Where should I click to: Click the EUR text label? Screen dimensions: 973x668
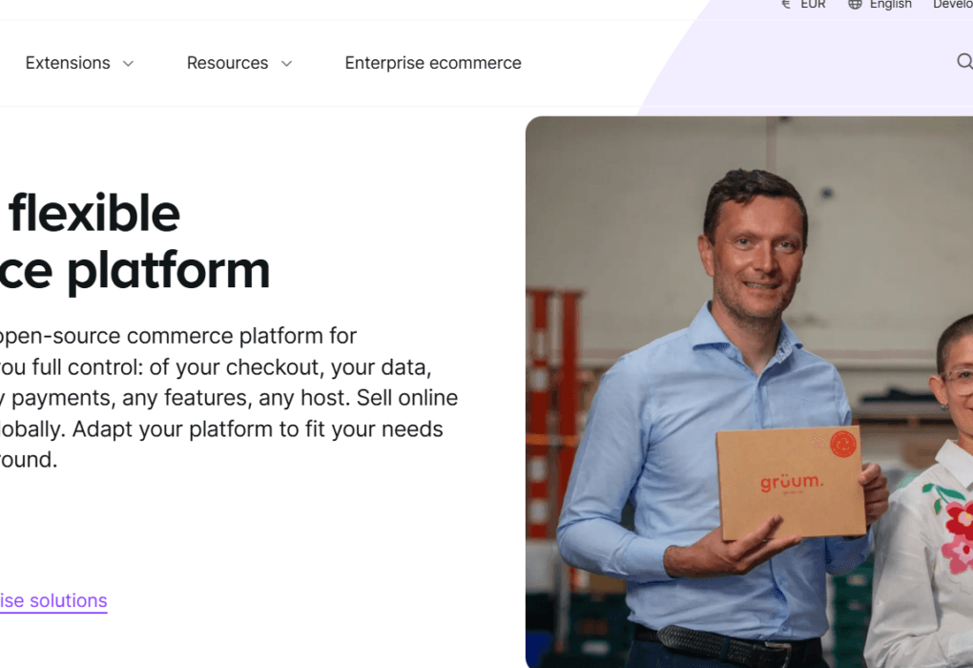click(x=811, y=5)
